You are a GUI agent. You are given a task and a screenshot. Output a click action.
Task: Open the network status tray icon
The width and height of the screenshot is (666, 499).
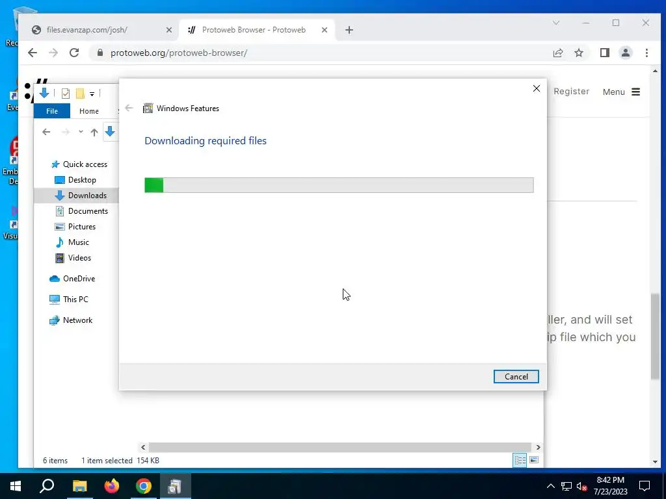pos(566,486)
